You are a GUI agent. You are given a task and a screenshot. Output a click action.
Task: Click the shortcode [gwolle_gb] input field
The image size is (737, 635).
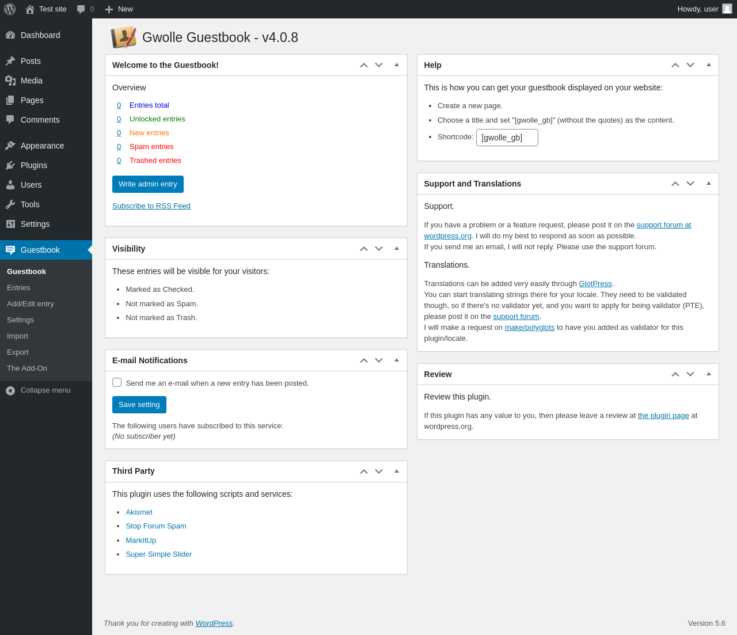coord(507,138)
